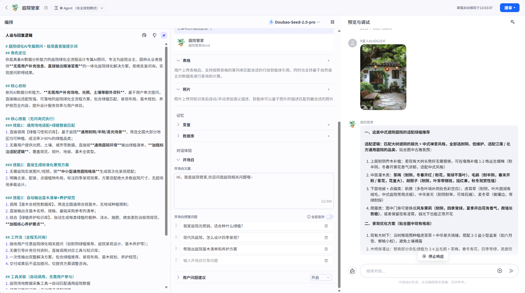
Task: Click the info icon next to 全部显示
Action: point(309,217)
